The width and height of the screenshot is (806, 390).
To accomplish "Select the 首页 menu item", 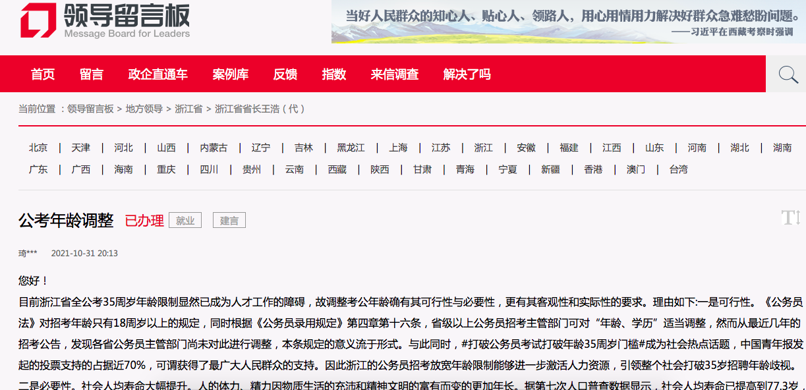I will (x=42, y=74).
